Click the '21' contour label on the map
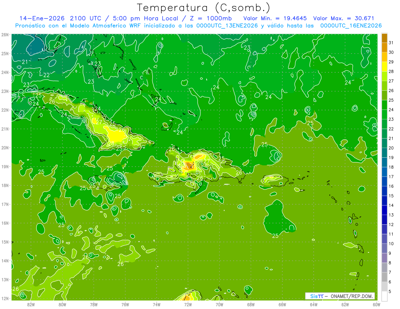Image resolution: width=400 pixels, height=309 pixels. tap(25, 62)
